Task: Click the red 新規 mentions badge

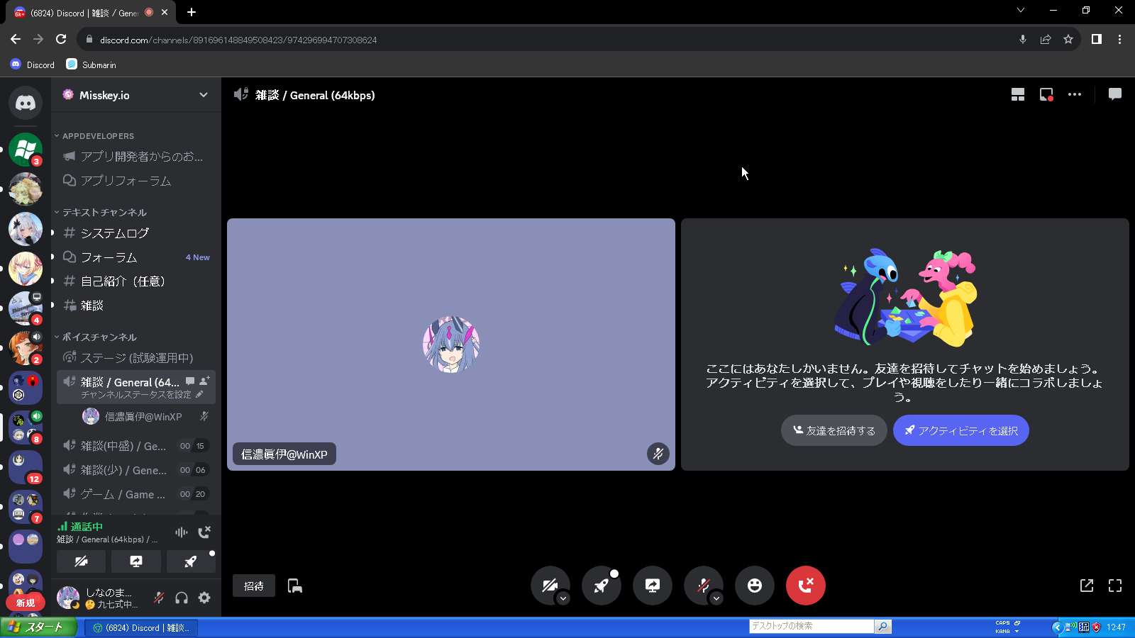Action: (x=26, y=603)
